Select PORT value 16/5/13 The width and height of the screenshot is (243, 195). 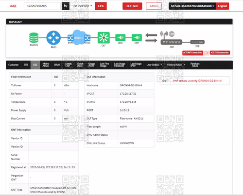click(x=124, y=110)
